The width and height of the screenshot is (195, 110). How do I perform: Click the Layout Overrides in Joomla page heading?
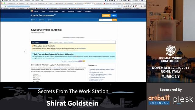[x=46, y=30]
